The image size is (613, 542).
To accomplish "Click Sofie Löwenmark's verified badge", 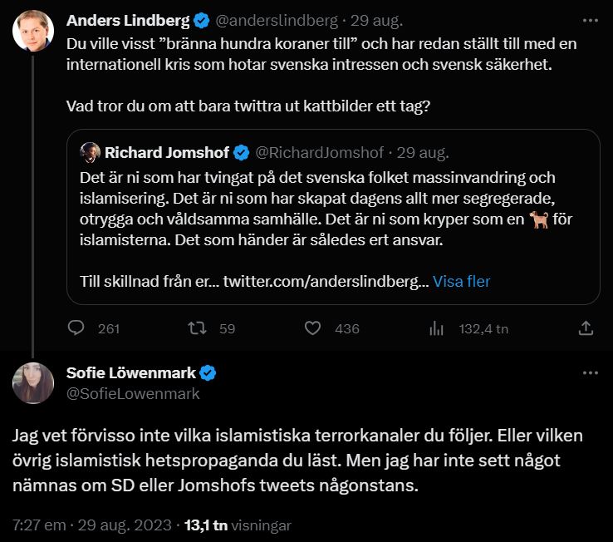I will click(211, 372).
